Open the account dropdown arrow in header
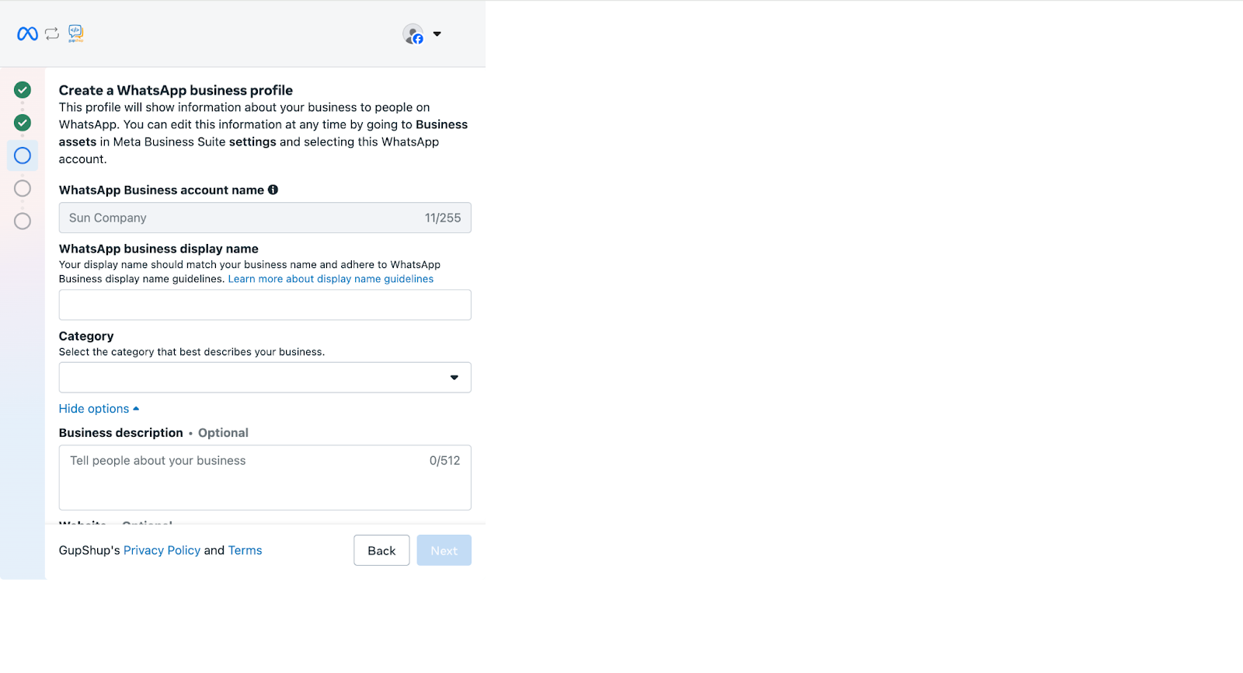Viewport: 1243px width, 673px height. [x=437, y=34]
